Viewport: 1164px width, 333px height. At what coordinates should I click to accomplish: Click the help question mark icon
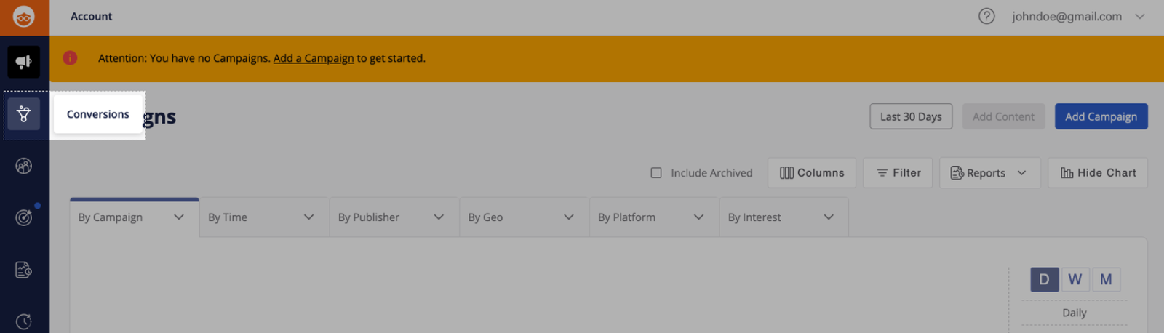point(986,16)
